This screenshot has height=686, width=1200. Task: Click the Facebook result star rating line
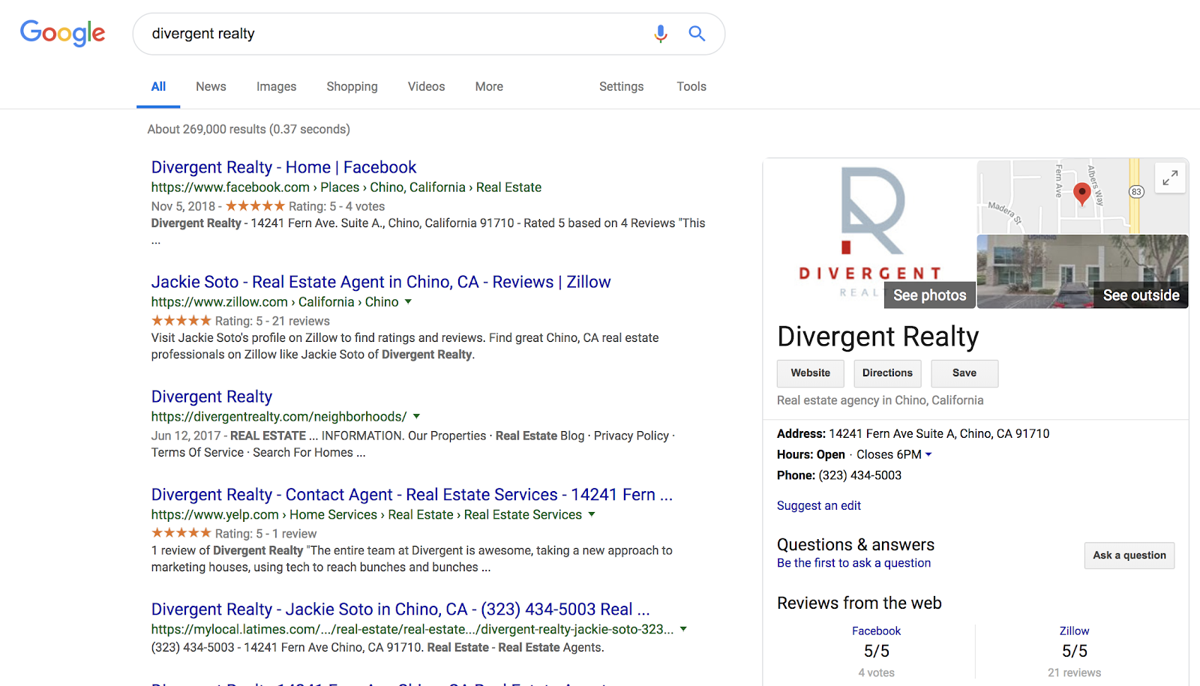tap(268, 206)
